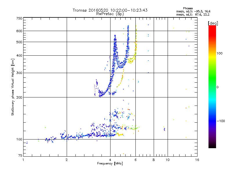Click the subtitle 'RwPretec (8p)'
232x174 pixels.
110,14
